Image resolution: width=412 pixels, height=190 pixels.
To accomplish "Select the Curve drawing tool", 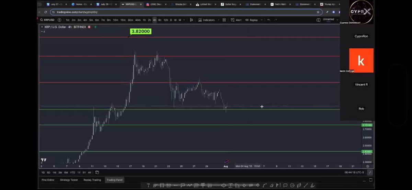I will tap(265, 186).
